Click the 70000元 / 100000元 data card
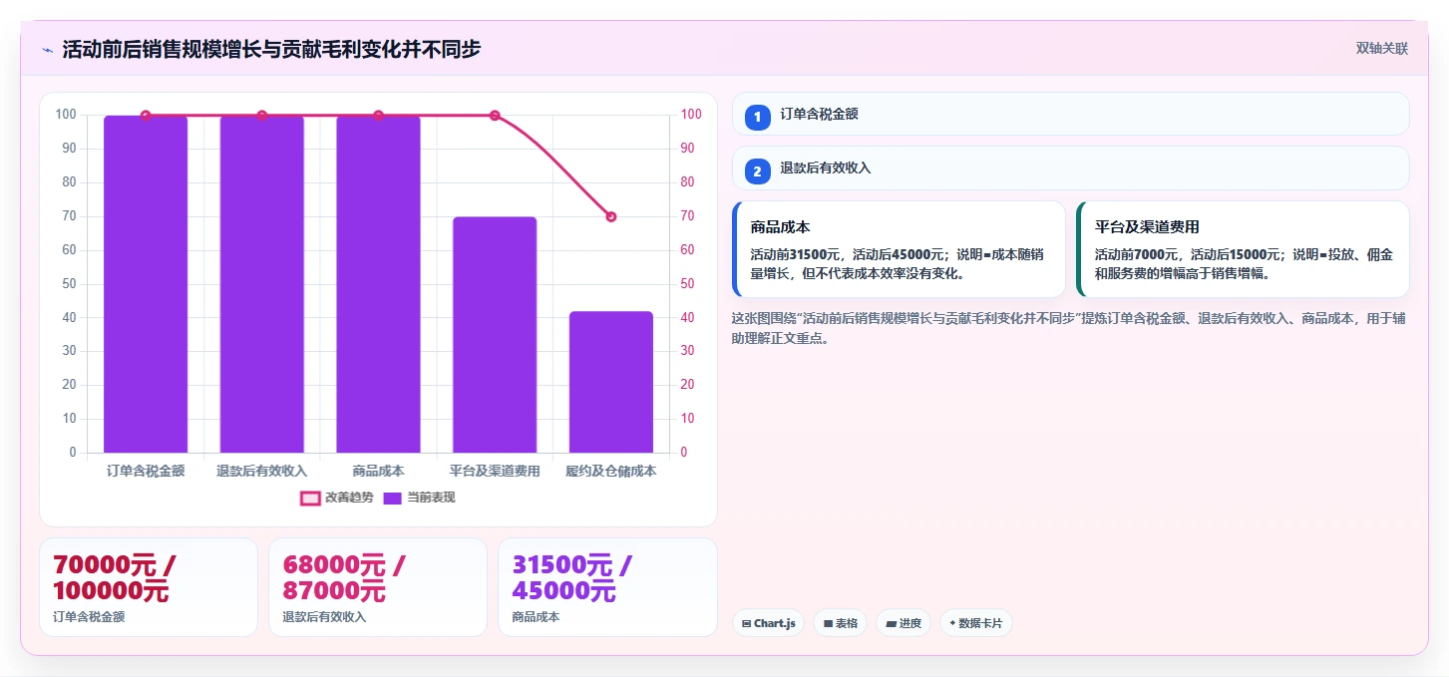 point(148,587)
